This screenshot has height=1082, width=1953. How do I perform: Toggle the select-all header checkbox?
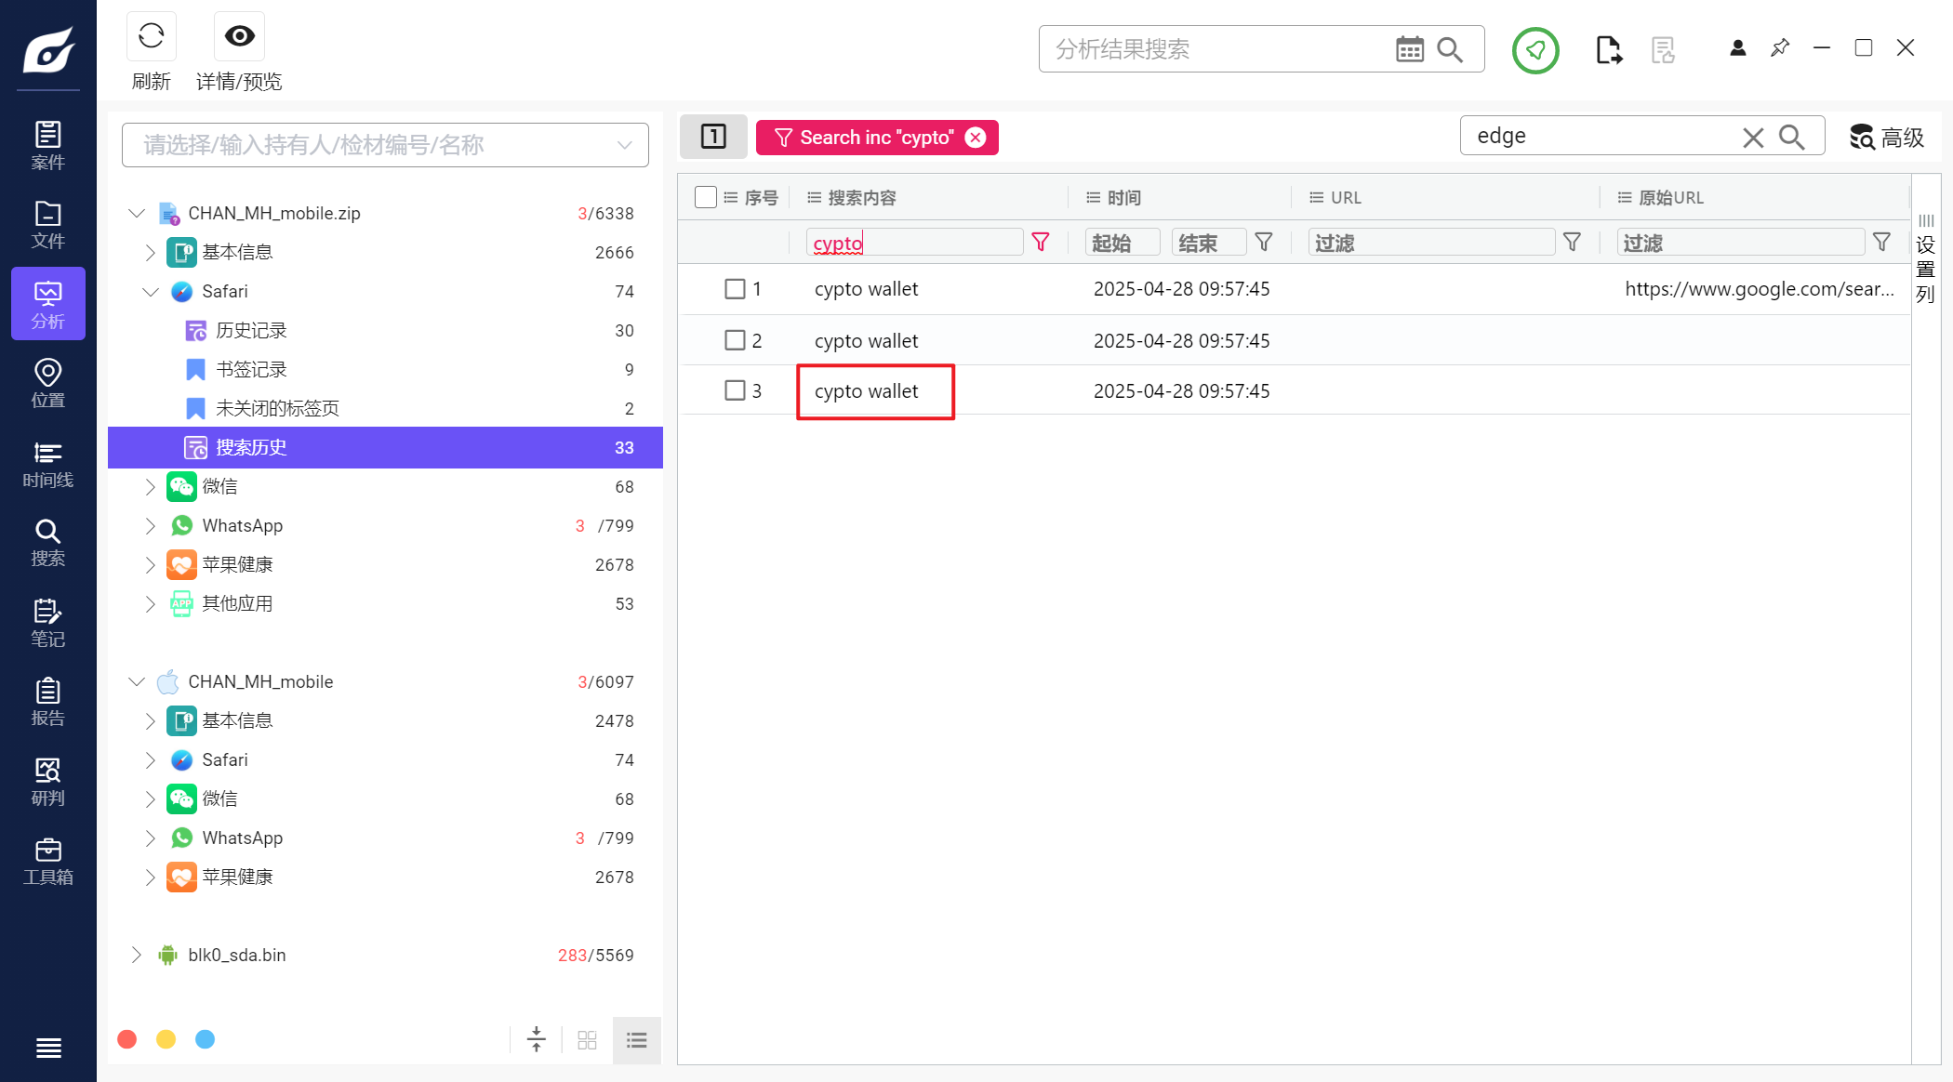(x=705, y=197)
